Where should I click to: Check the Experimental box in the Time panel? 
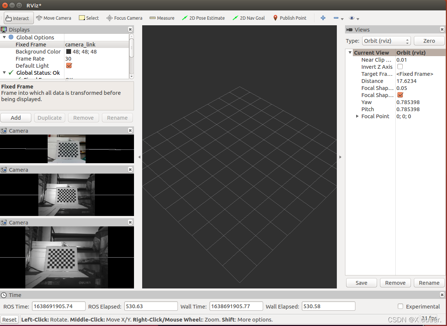[x=400, y=306]
